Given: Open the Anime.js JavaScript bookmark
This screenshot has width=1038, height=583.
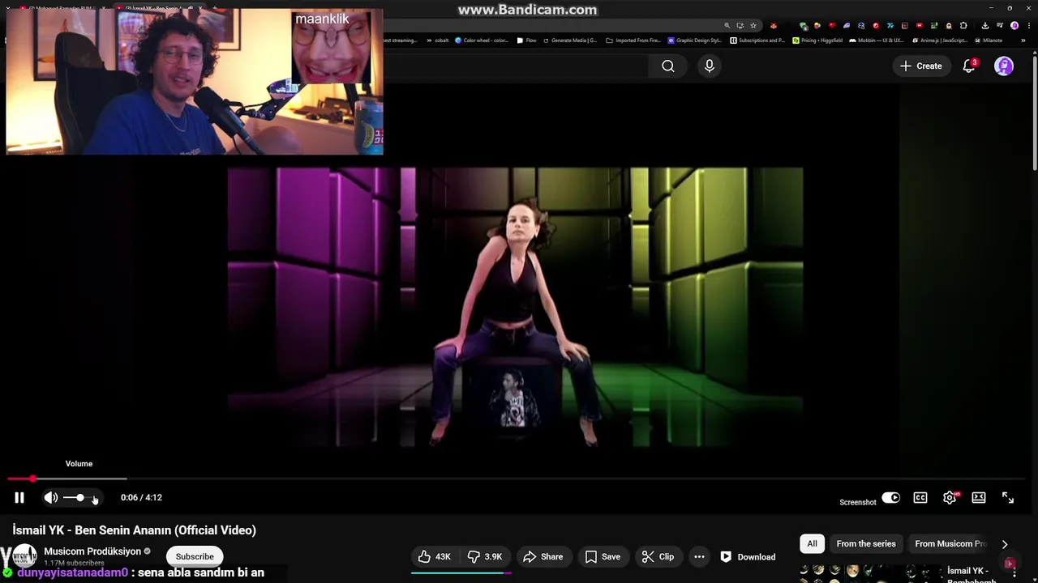Looking at the screenshot, I should coord(940,40).
